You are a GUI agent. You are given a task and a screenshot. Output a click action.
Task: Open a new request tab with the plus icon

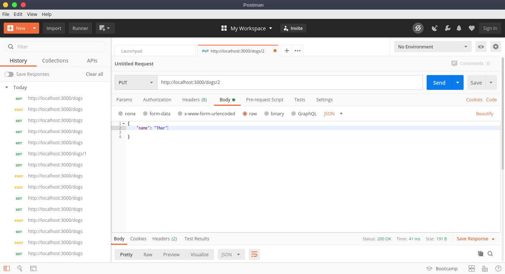point(287,51)
